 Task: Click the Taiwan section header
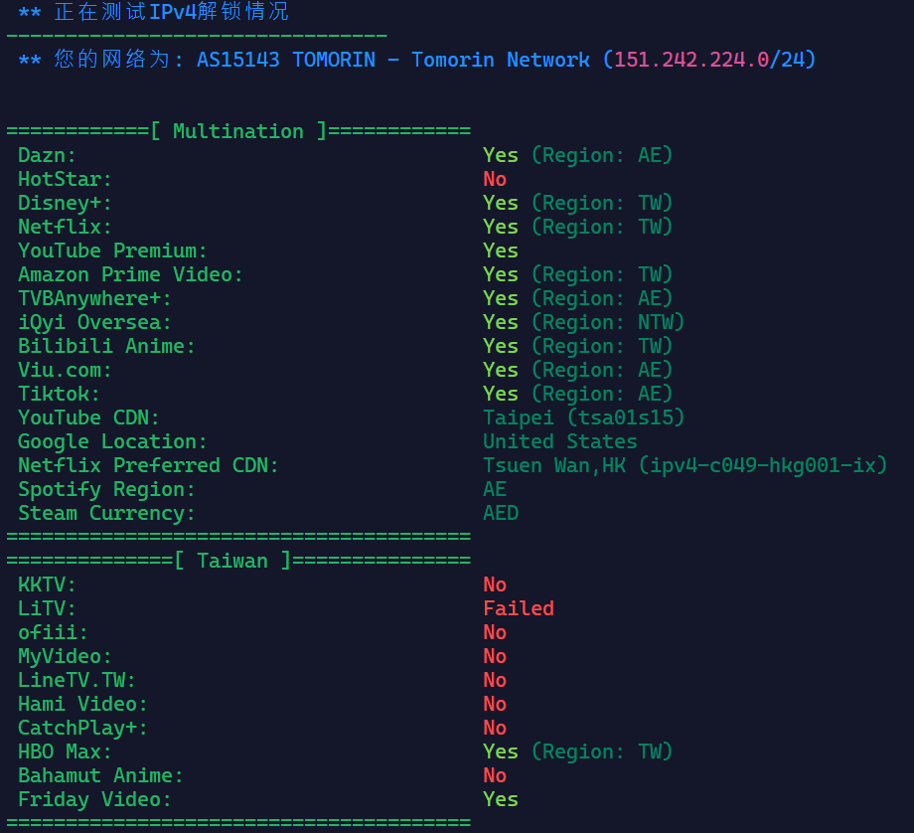point(232,561)
